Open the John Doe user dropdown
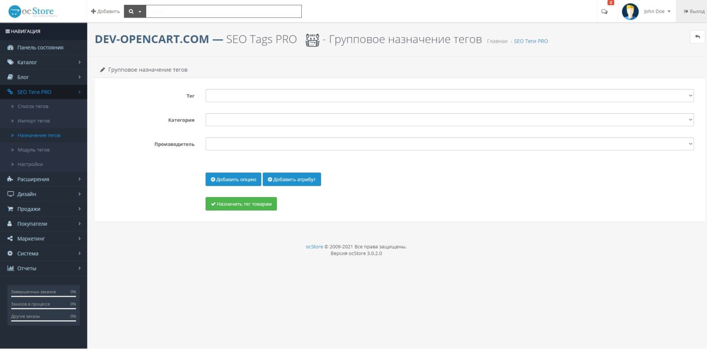The height and width of the screenshot is (349, 707). (x=657, y=12)
